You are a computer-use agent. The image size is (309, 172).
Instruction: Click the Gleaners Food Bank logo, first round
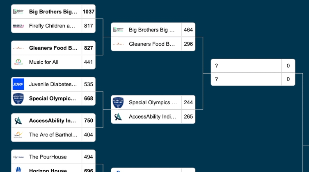(18, 48)
